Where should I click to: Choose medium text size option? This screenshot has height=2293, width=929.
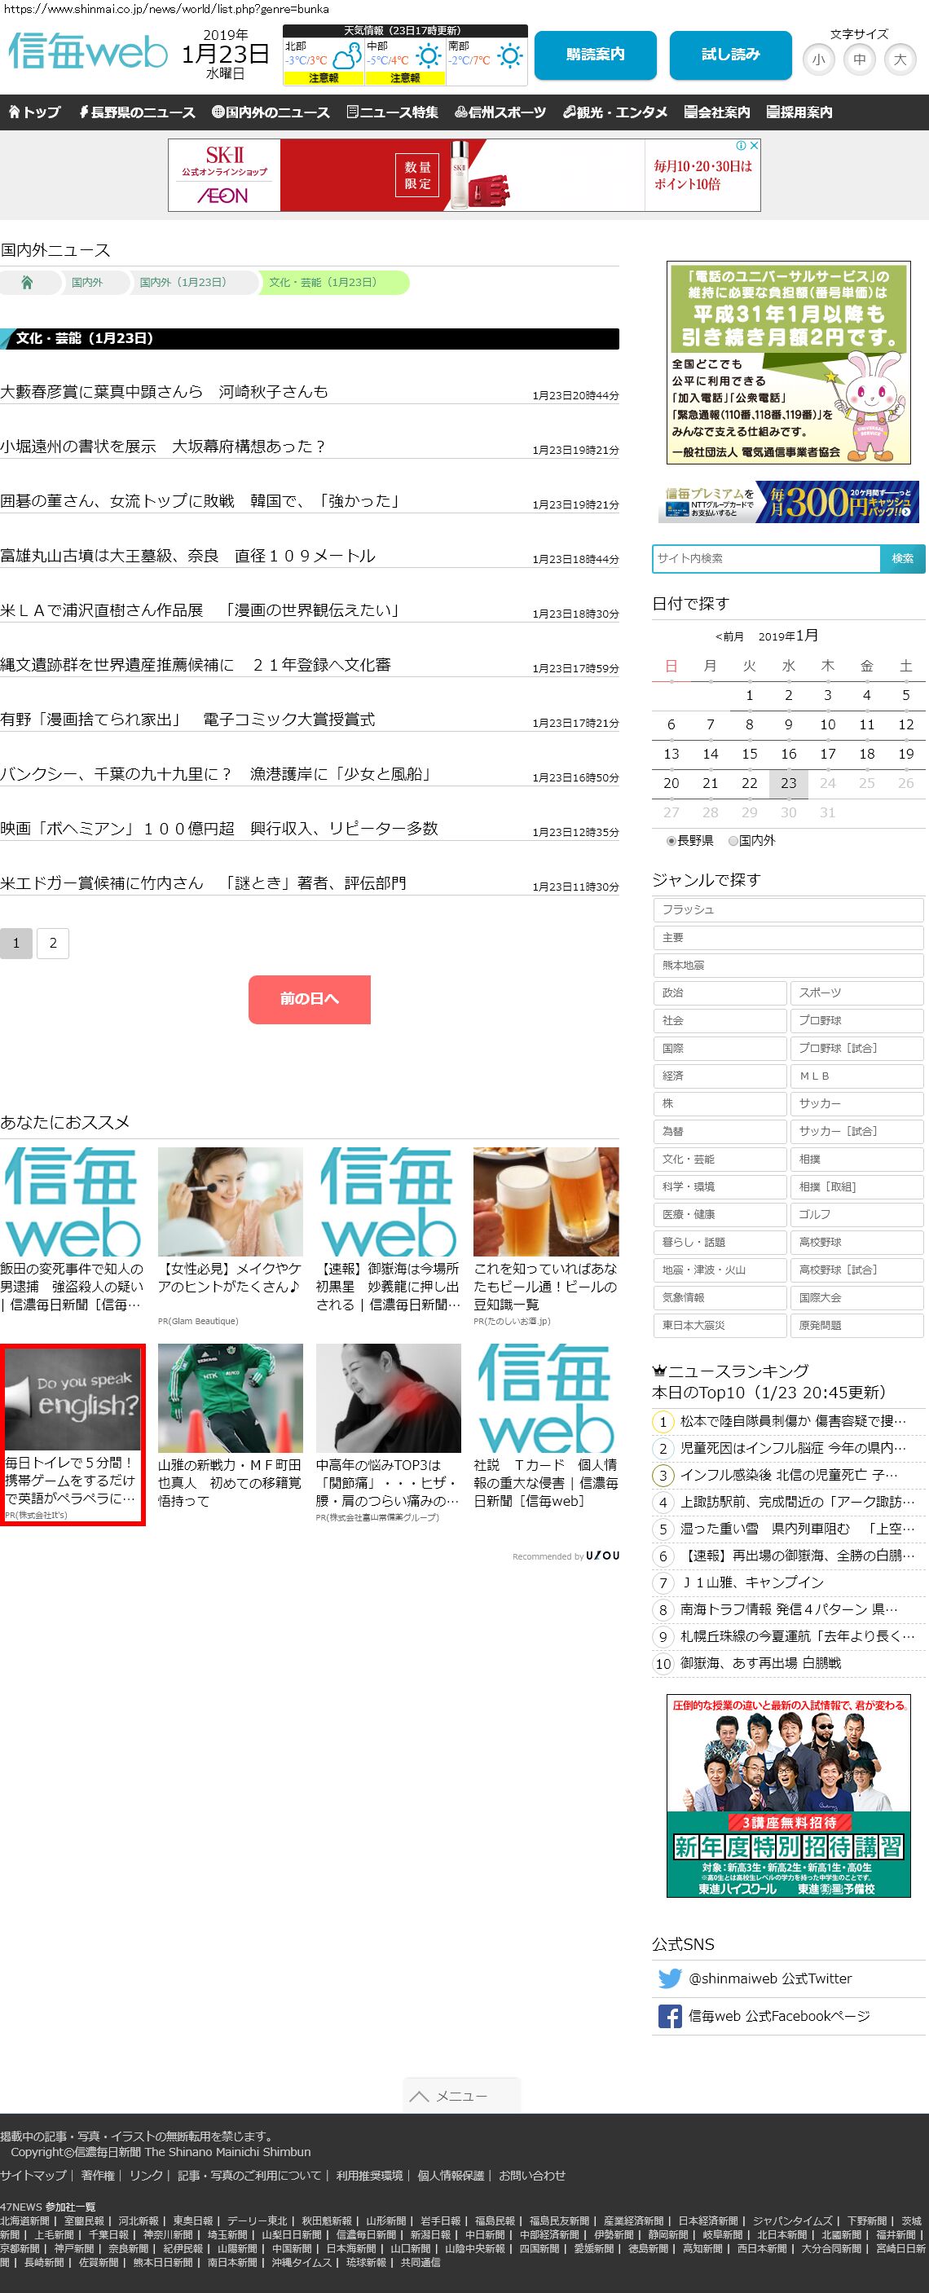(859, 59)
